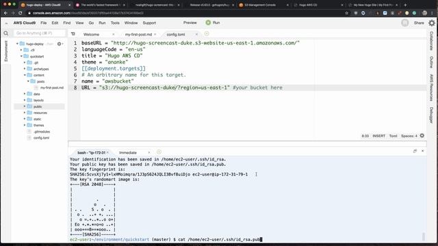Open editor status bar settings gear
This screenshot has width=438, height=246.
(422, 135)
